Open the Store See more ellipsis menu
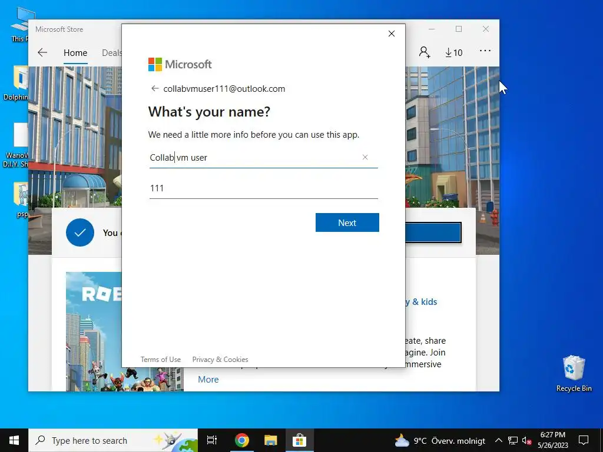The width and height of the screenshot is (603, 452). point(485,51)
